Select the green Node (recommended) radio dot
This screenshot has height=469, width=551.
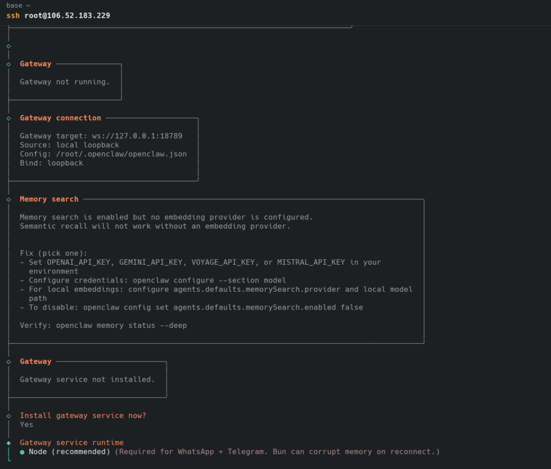(x=22, y=452)
